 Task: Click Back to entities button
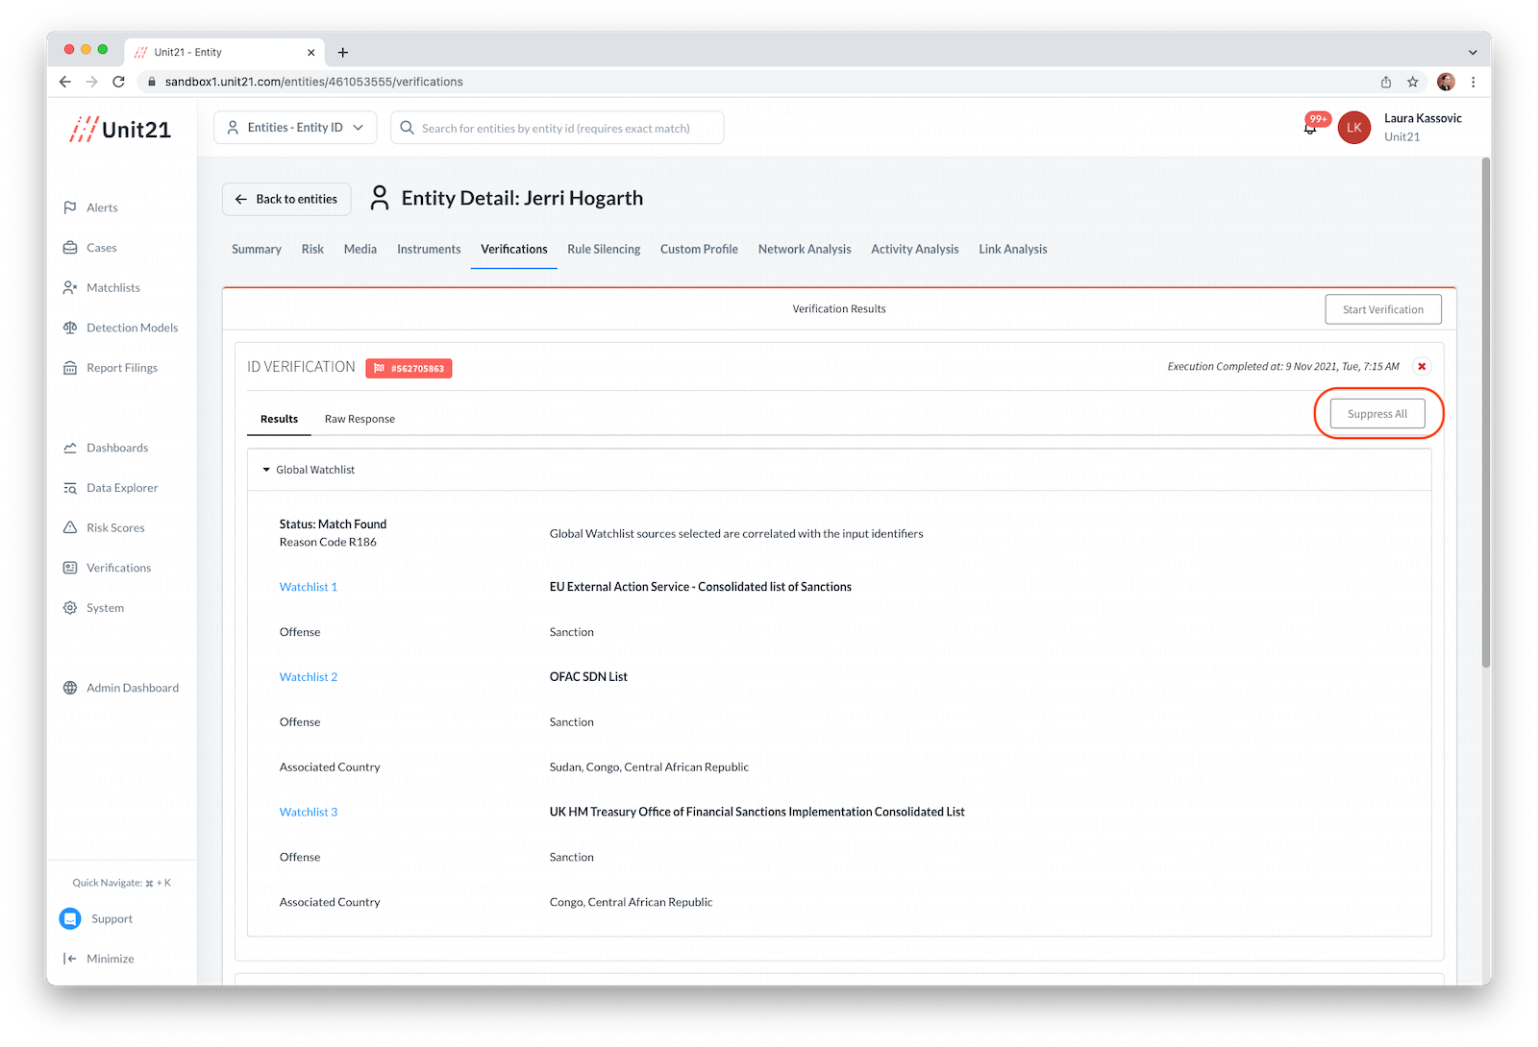tap(286, 199)
